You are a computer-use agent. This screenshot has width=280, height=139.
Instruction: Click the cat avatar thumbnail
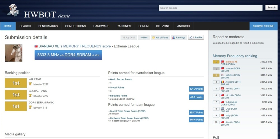13,53
